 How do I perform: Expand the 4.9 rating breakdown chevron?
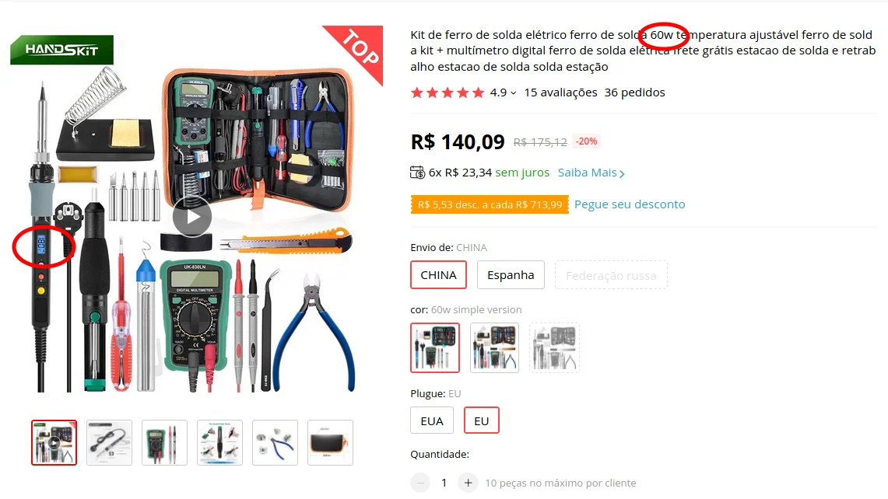pos(513,92)
